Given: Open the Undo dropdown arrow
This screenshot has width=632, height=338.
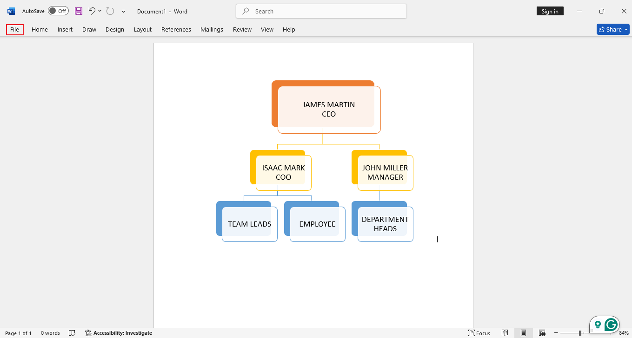Looking at the screenshot, I should (x=99, y=11).
